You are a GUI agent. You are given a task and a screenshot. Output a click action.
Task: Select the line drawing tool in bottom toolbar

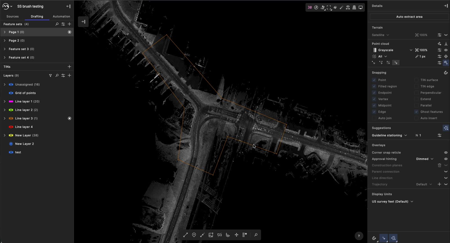(x=185, y=235)
